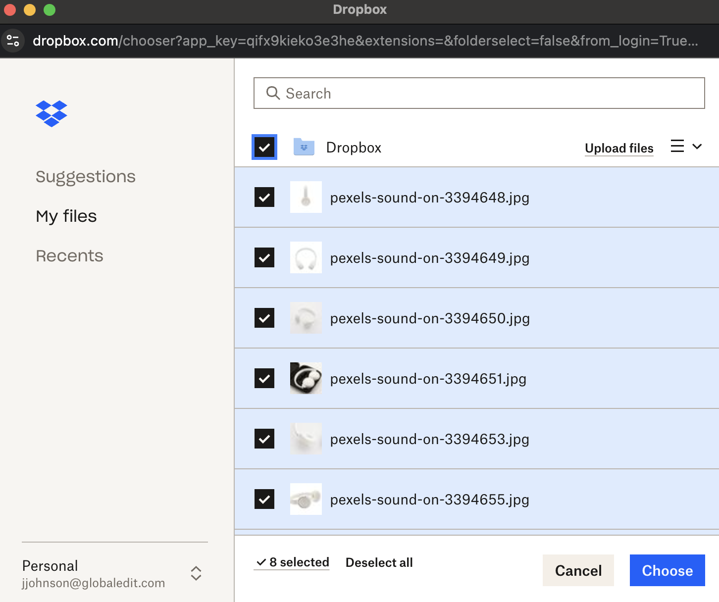Uncheck pexels-sound-on-3394650.jpg checkbox

pyautogui.click(x=264, y=318)
